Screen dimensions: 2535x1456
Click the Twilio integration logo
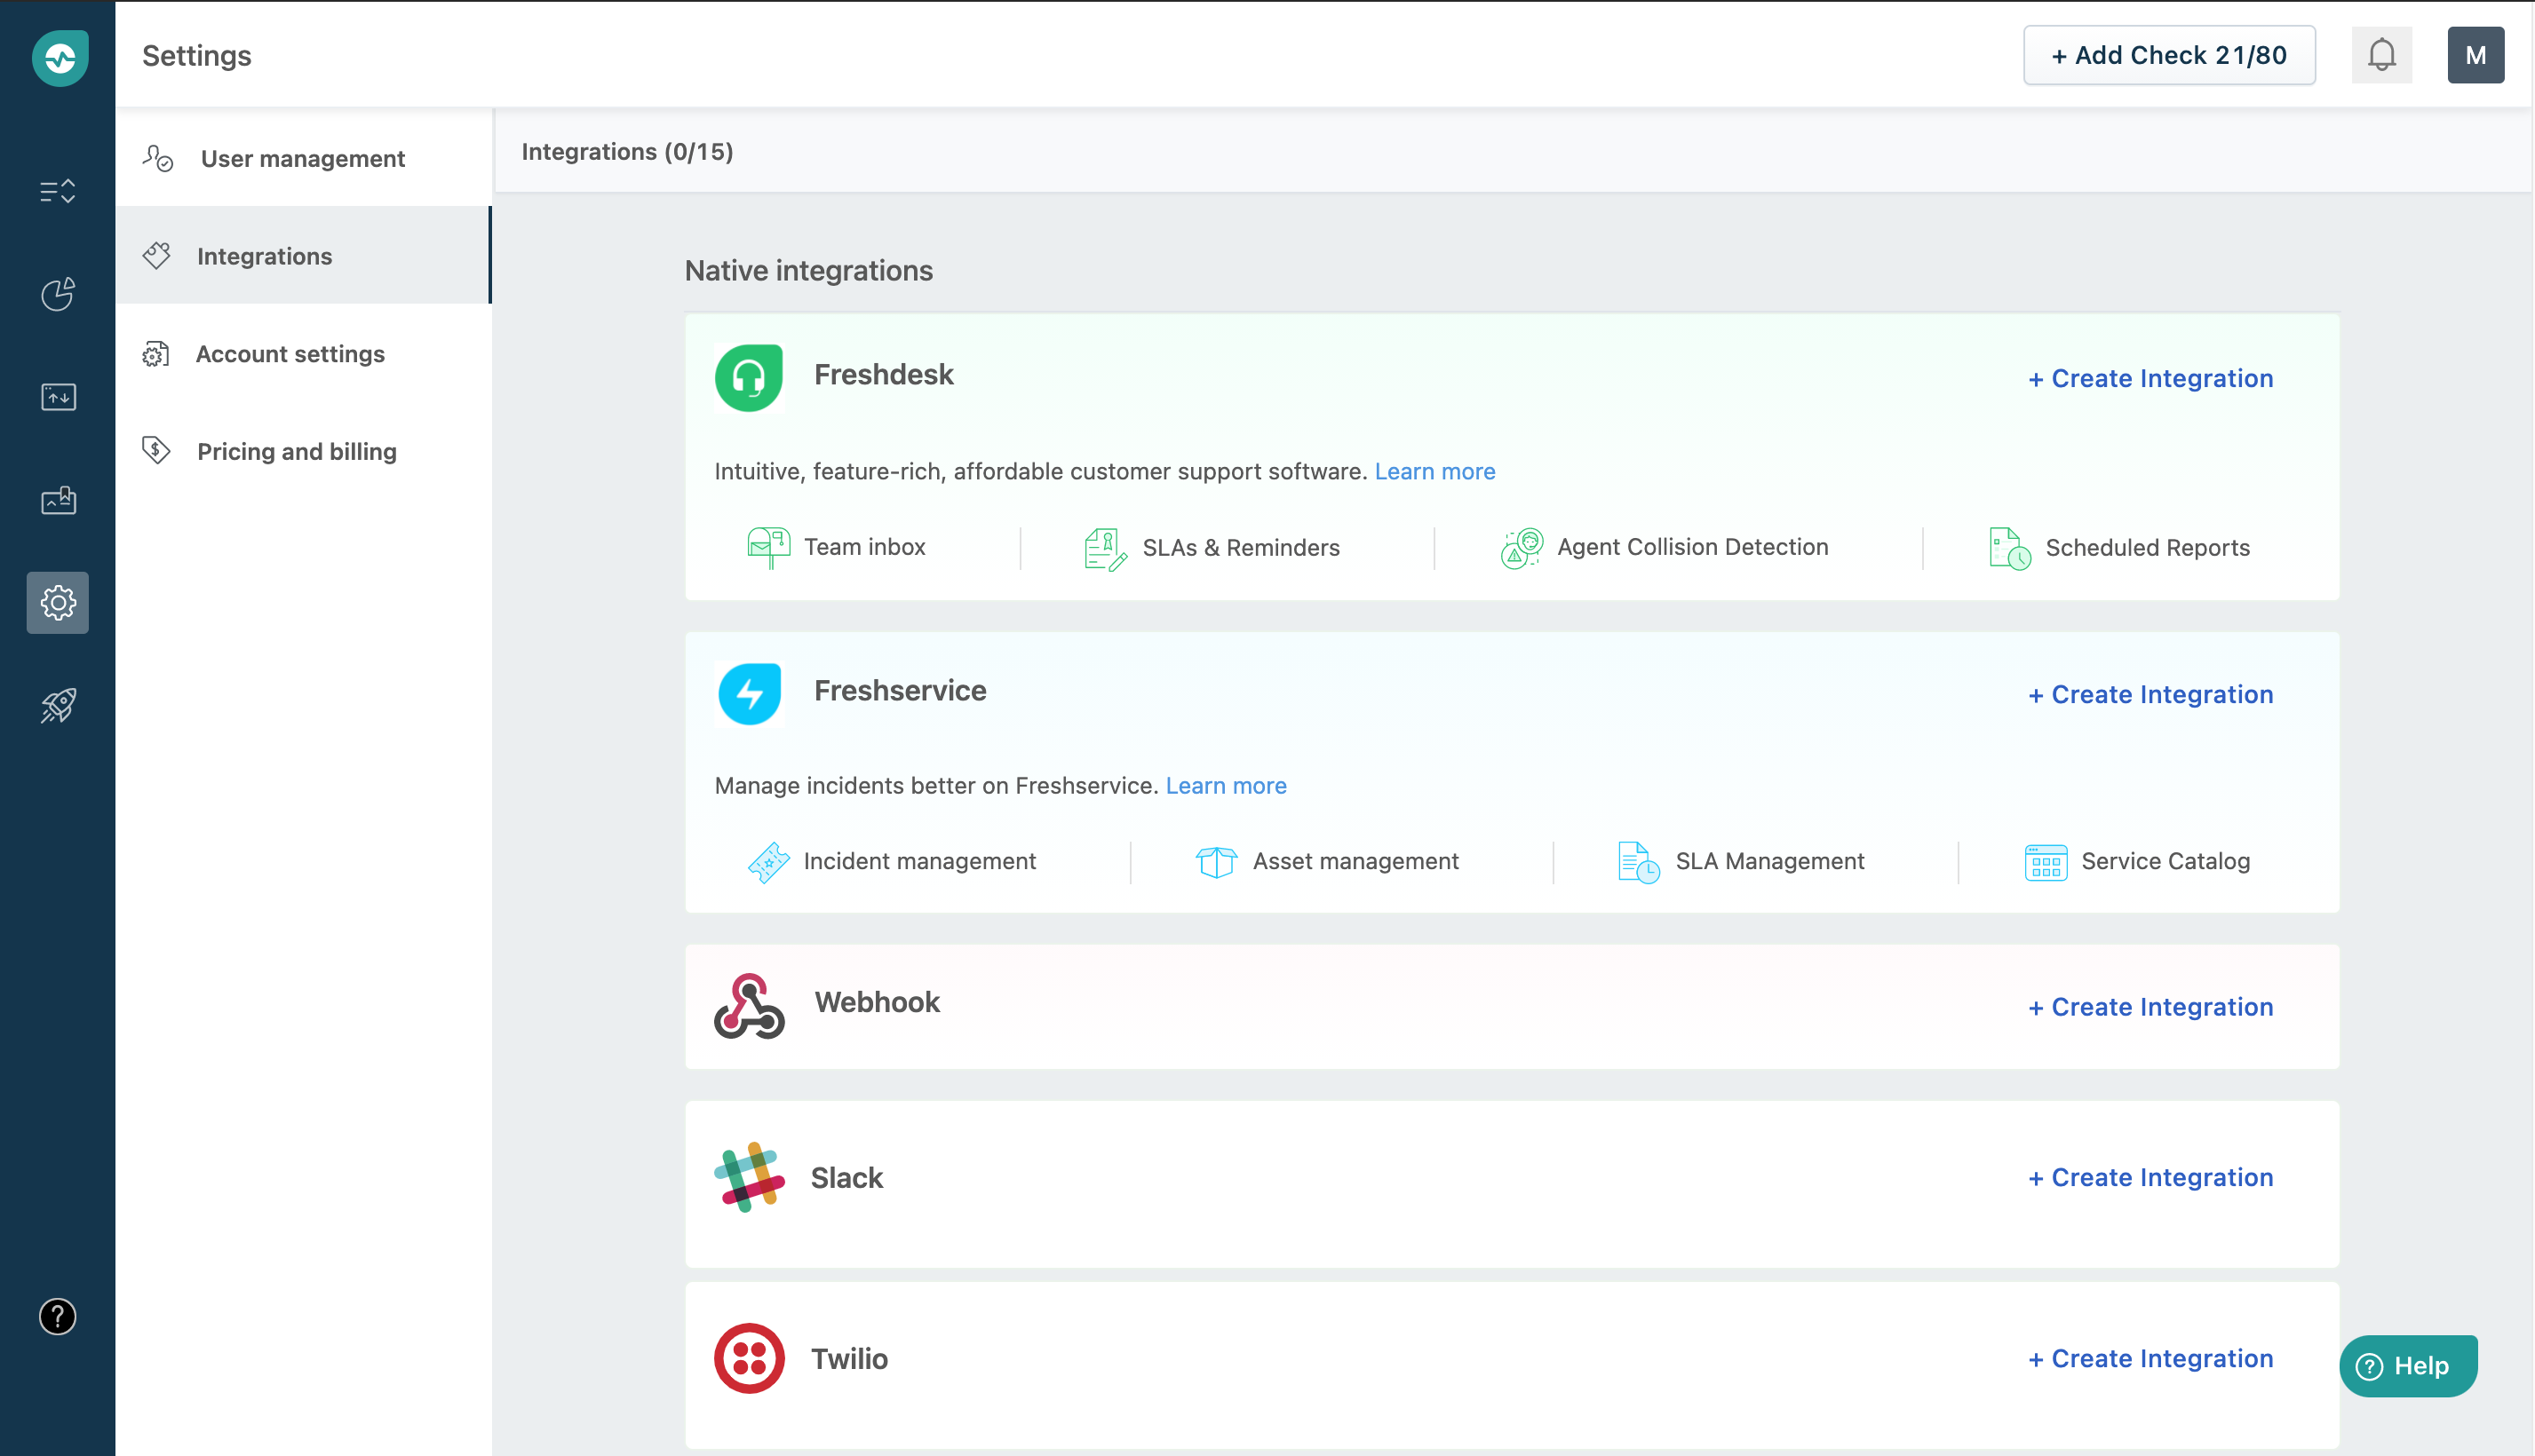pyautogui.click(x=748, y=1357)
